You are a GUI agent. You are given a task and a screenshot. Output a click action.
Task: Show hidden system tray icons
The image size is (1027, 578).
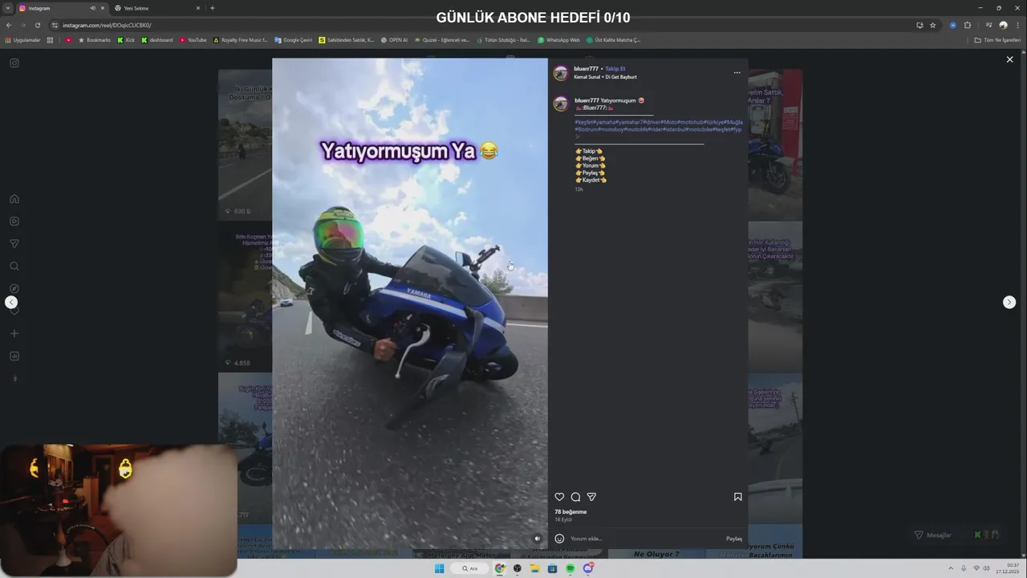point(951,568)
